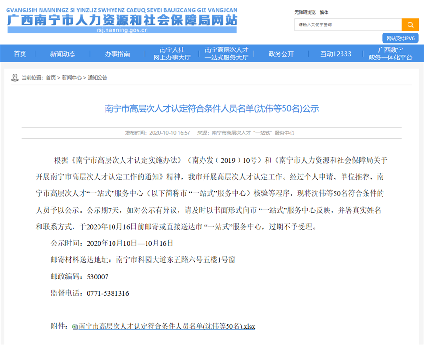This screenshot has width=424, height=345.
Task: Click the 首页 breadcrumb link
Action: coord(50,78)
